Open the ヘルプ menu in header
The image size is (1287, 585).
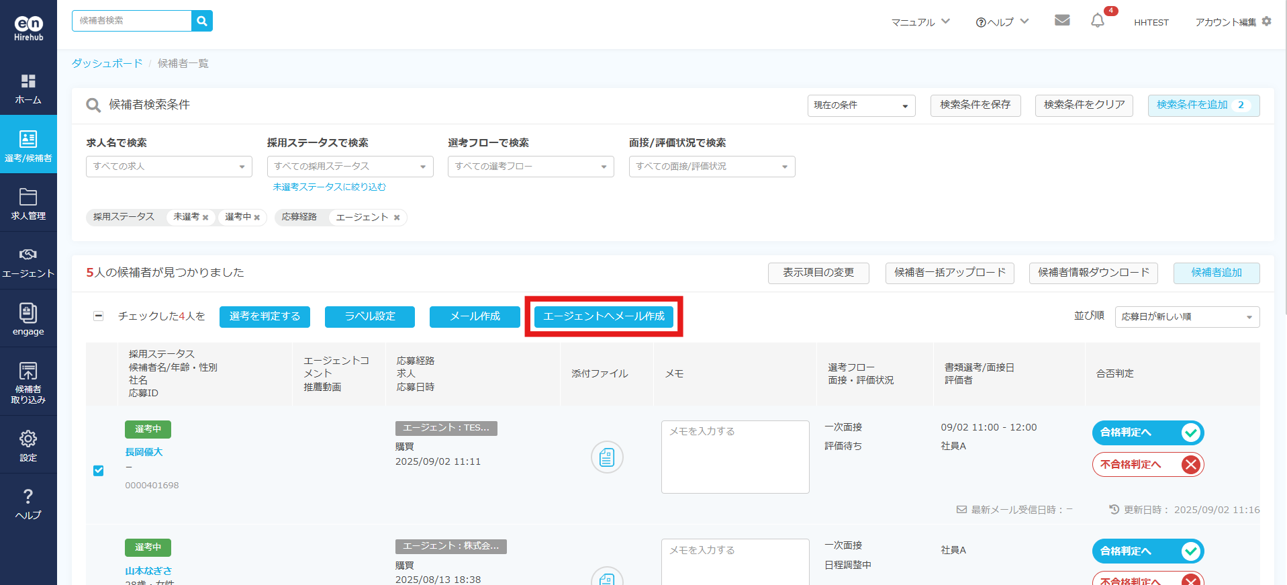pyautogui.click(x=1002, y=22)
